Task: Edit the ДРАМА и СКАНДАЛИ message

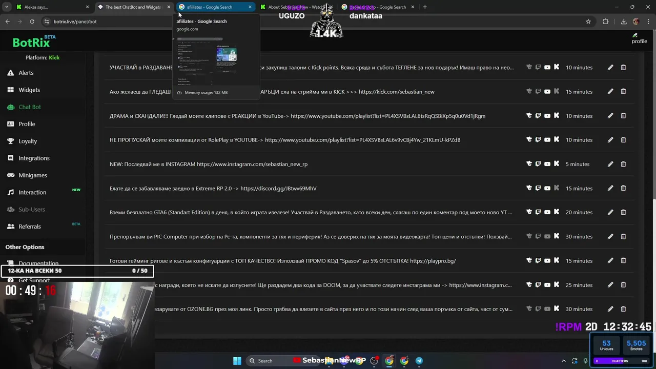Action: click(x=610, y=116)
